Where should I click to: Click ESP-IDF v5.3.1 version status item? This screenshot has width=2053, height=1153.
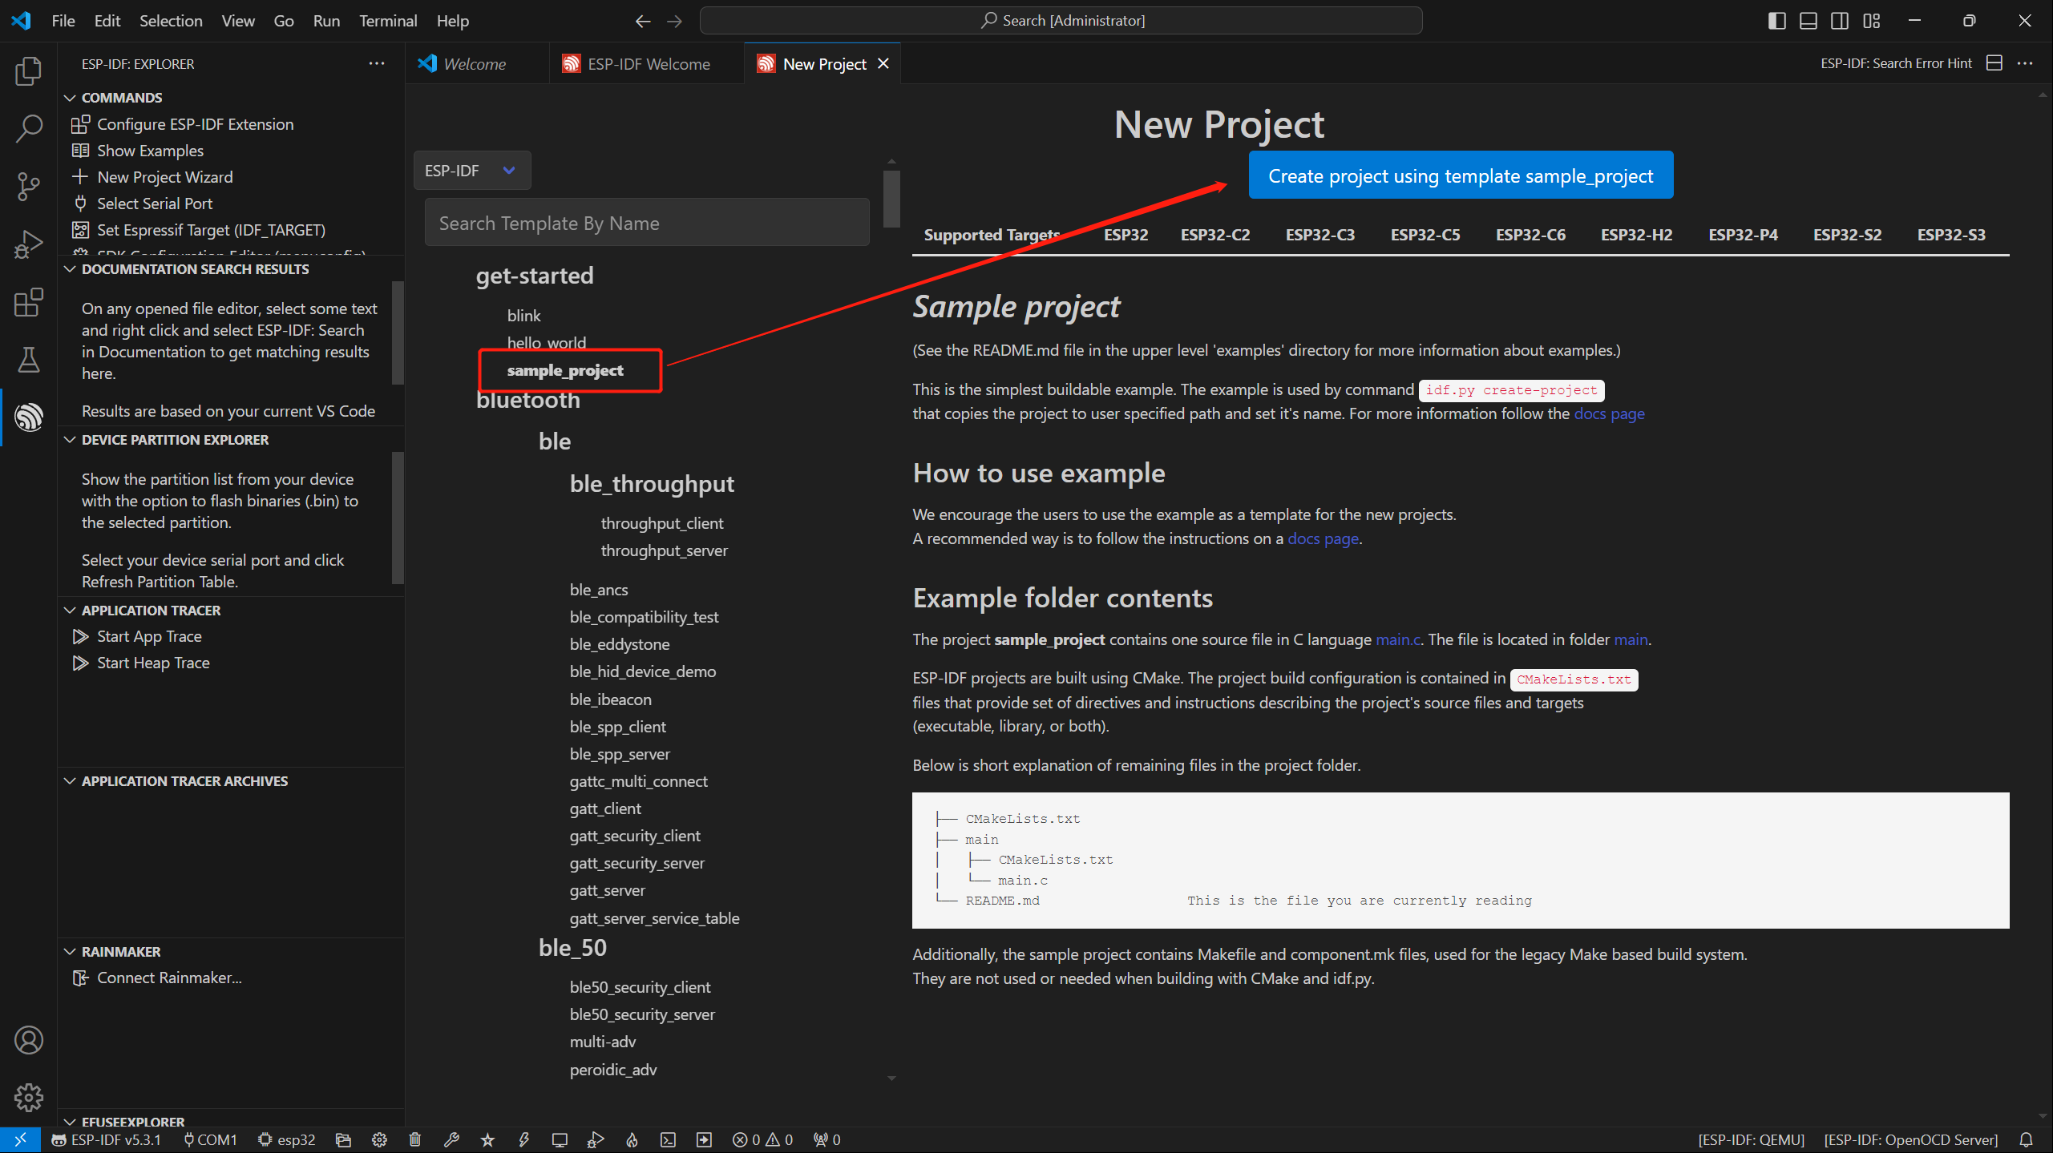point(106,1139)
